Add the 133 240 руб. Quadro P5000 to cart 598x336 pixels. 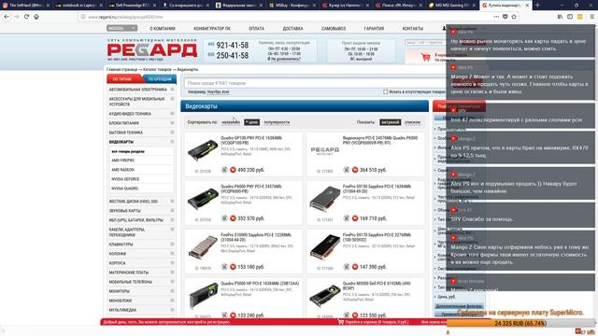(x=233, y=315)
